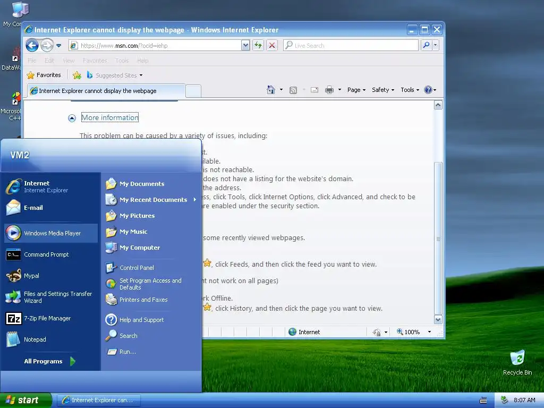Click the 'More information' link
This screenshot has height=408, width=544.
(110, 117)
